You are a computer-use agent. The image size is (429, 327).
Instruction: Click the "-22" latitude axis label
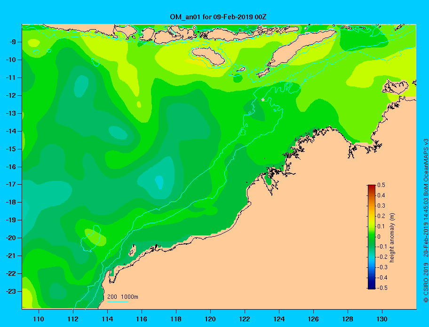(x=10, y=273)
